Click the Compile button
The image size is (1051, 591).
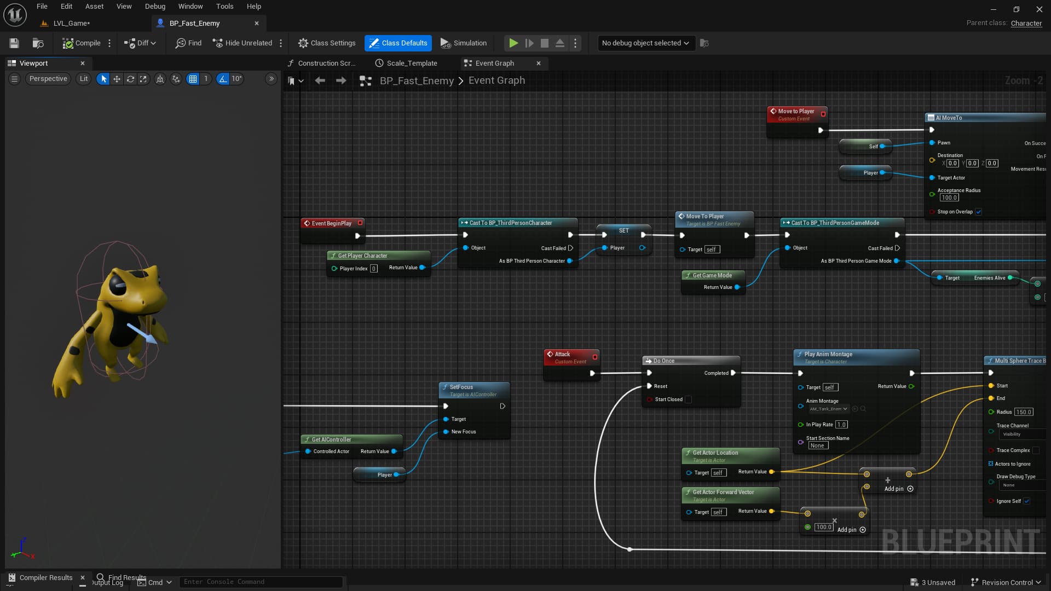click(x=82, y=43)
